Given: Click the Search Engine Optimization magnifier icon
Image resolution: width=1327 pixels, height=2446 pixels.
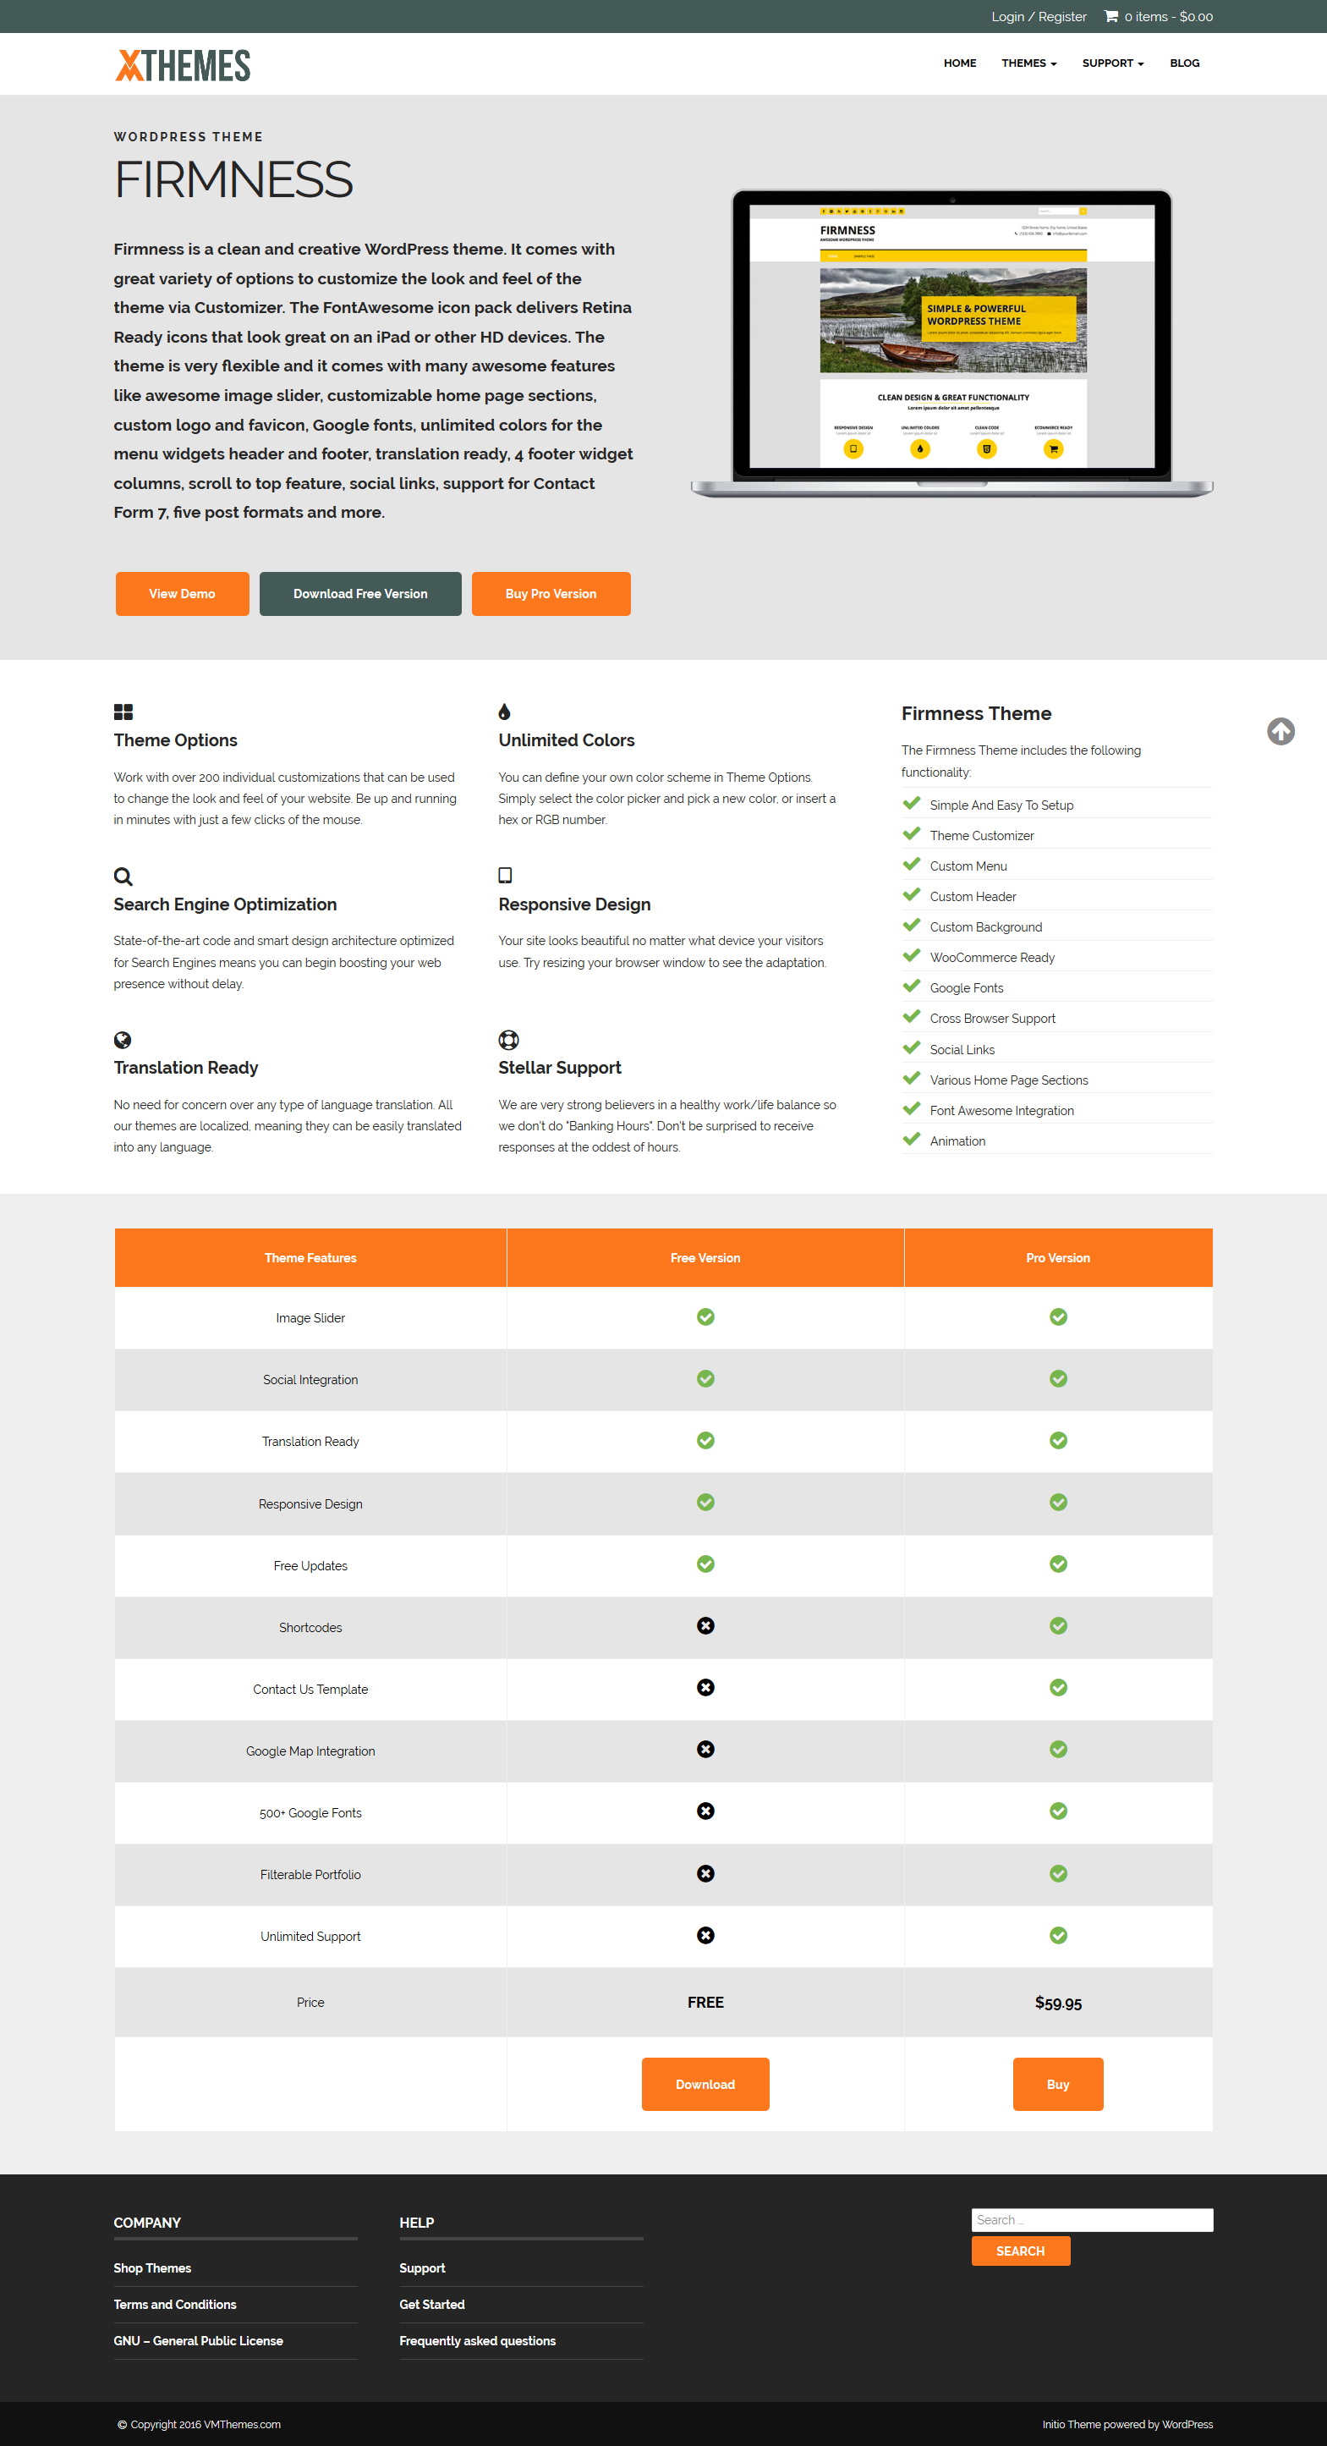Looking at the screenshot, I should point(123,876).
